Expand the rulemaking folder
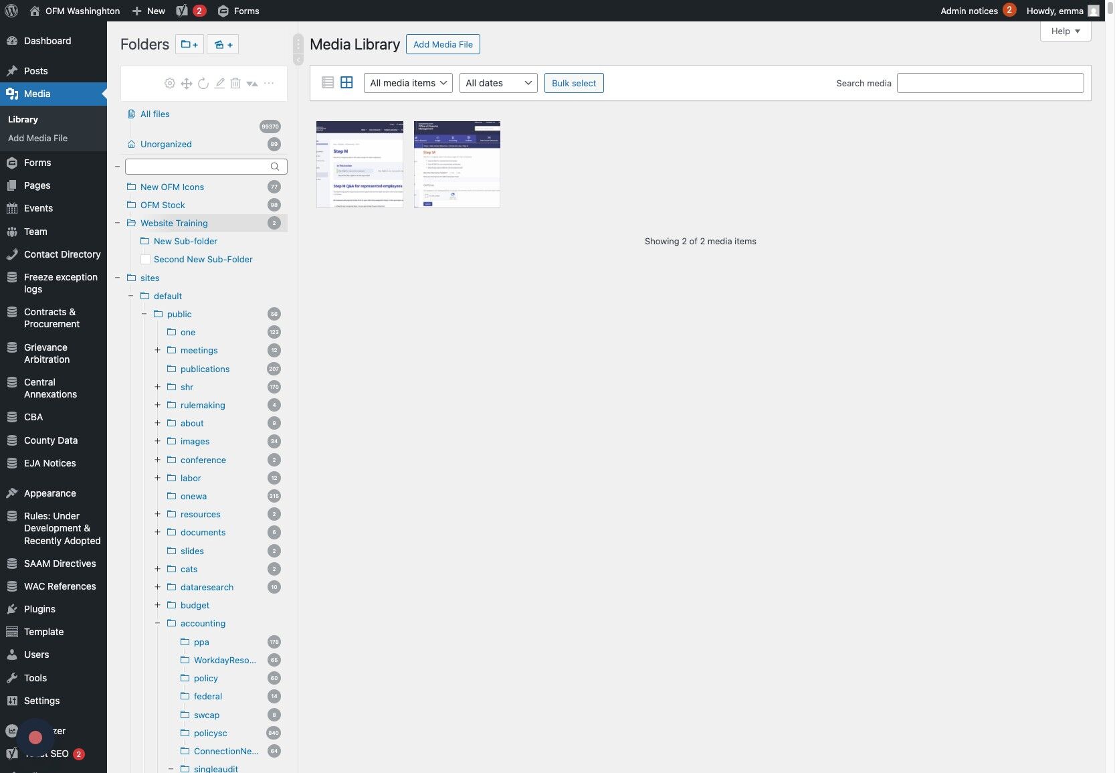The image size is (1115, 773). [x=158, y=405]
